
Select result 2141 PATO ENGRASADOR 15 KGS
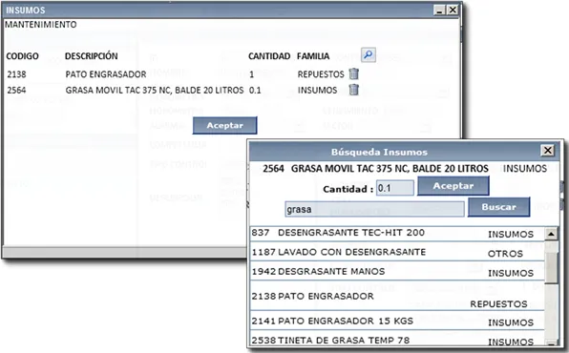[397, 321]
